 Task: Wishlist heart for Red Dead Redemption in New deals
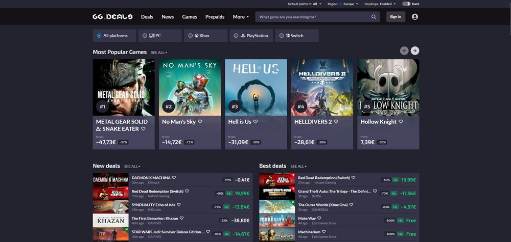[187, 192]
